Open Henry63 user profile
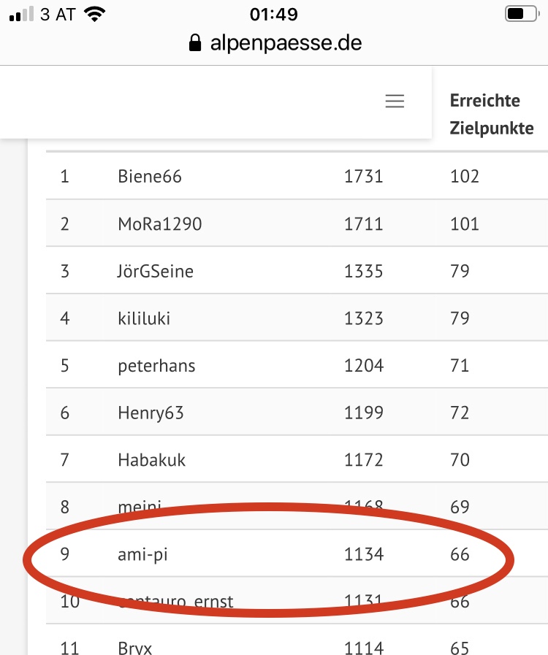The height and width of the screenshot is (655, 548). (x=151, y=413)
